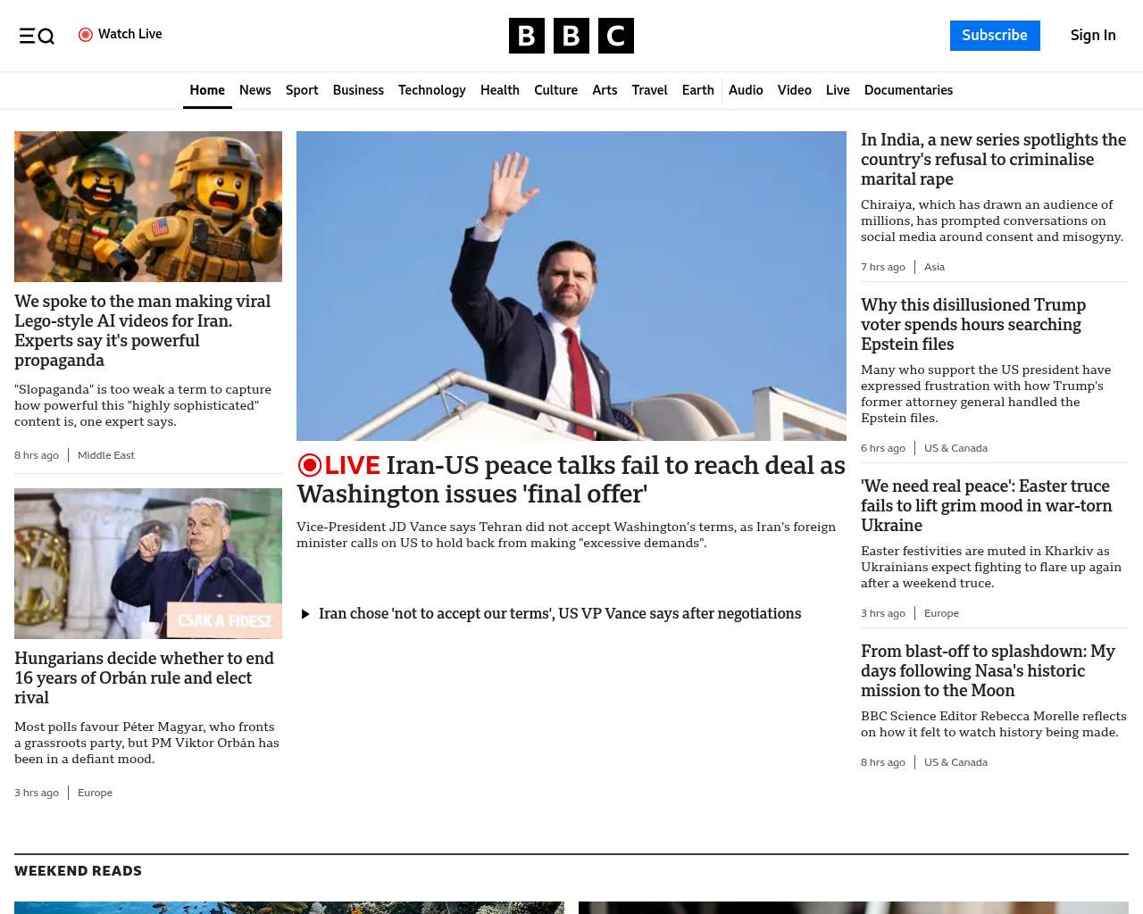The width and height of the screenshot is (1143, 914).
Task: Open the Business section
Action: (358, 90)
